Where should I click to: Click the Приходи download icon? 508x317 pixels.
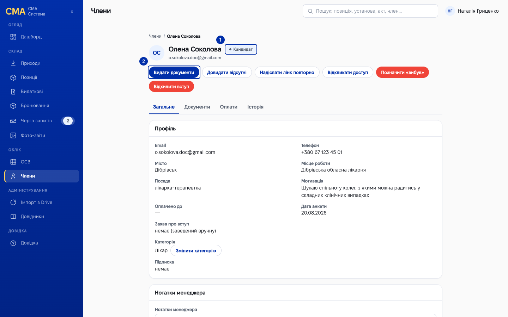pos(13,63)
